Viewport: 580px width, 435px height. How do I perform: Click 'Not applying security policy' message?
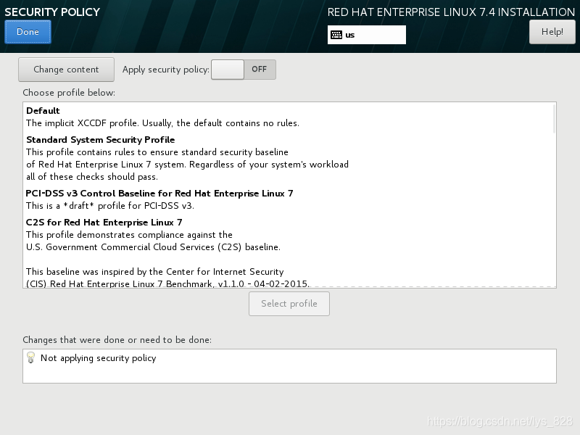click(x=99, y=358)
